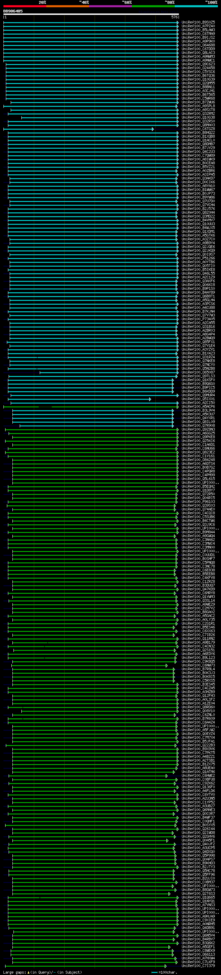
Task: Click hit label UniRef100_A9NWC1
Action: click(x=198, y=60)
